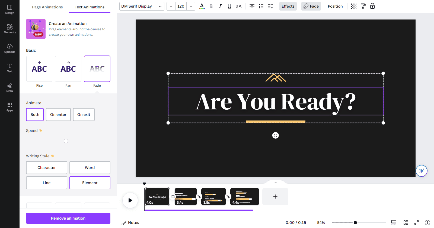
Task: Click the copy style paint roller icon
Action: [363, 6]
